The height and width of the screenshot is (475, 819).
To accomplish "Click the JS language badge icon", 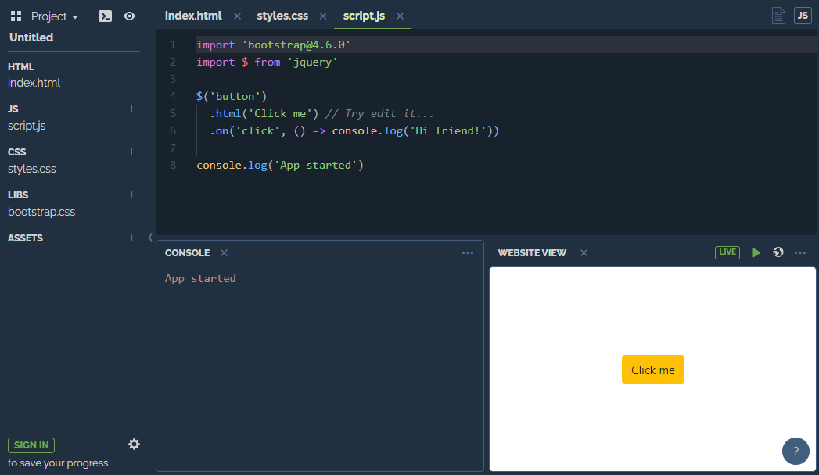I will 803,16.
